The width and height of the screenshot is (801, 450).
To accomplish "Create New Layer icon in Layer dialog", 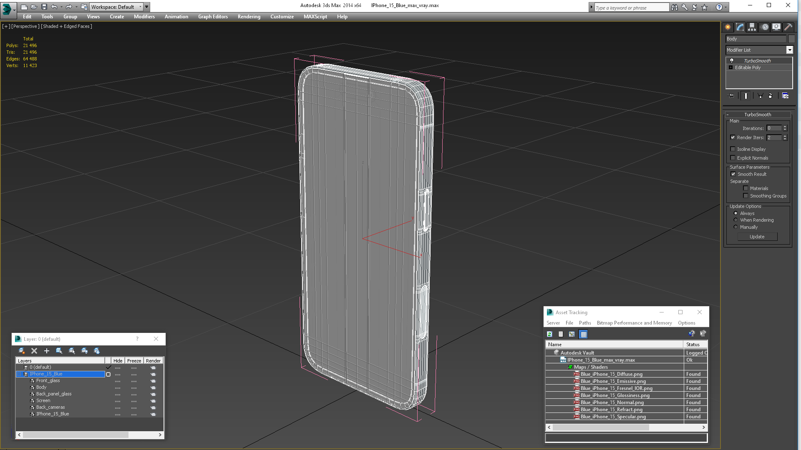I will pyautogui.click(x=22, y=351).
